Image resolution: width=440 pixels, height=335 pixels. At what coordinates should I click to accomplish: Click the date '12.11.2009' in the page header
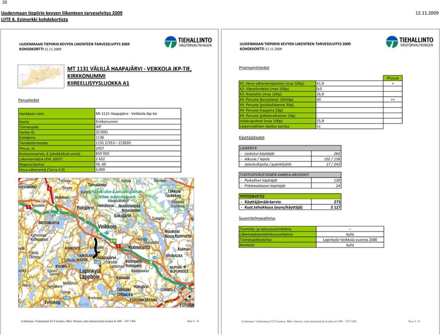click(427, 13)
